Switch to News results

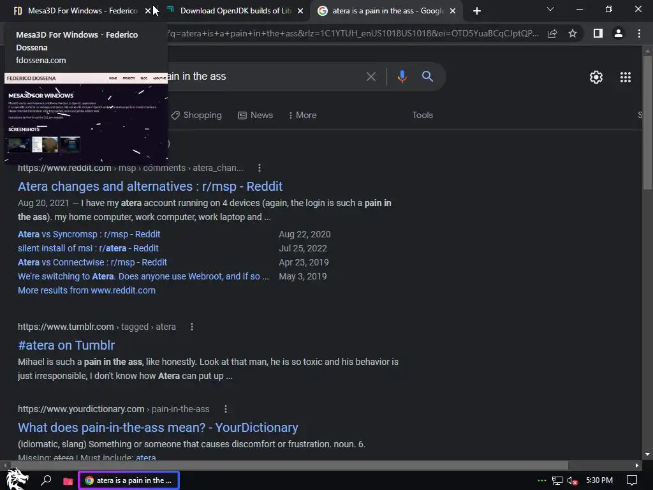255,115
